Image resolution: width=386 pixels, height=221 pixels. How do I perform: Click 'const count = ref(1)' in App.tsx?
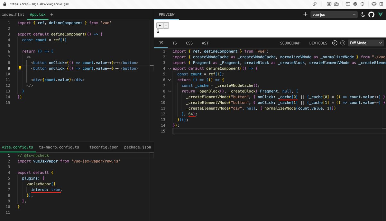pos(44,40)
